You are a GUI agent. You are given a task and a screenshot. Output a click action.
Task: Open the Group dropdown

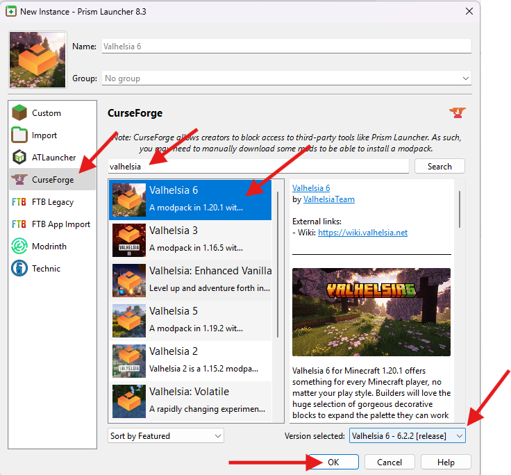coord(287,78)
